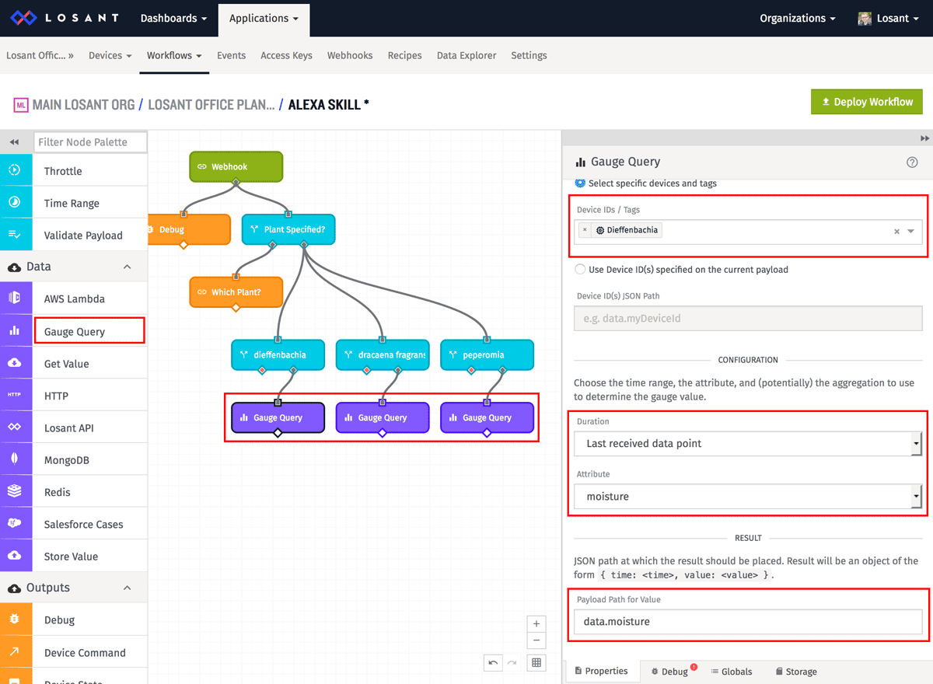Click the Main Losant Org ML avatar
Viewport: 933px width, 684px height.
click(x=20, y=104)
